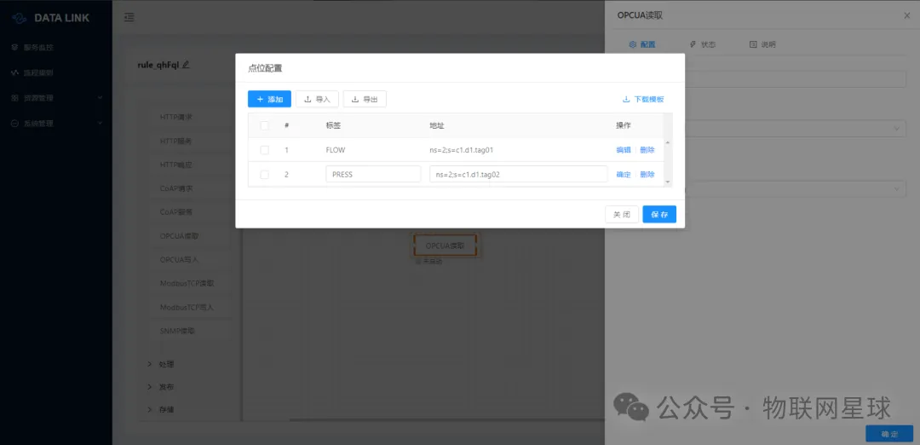Toggle the select-all checkbox in table header

point(265,125)
